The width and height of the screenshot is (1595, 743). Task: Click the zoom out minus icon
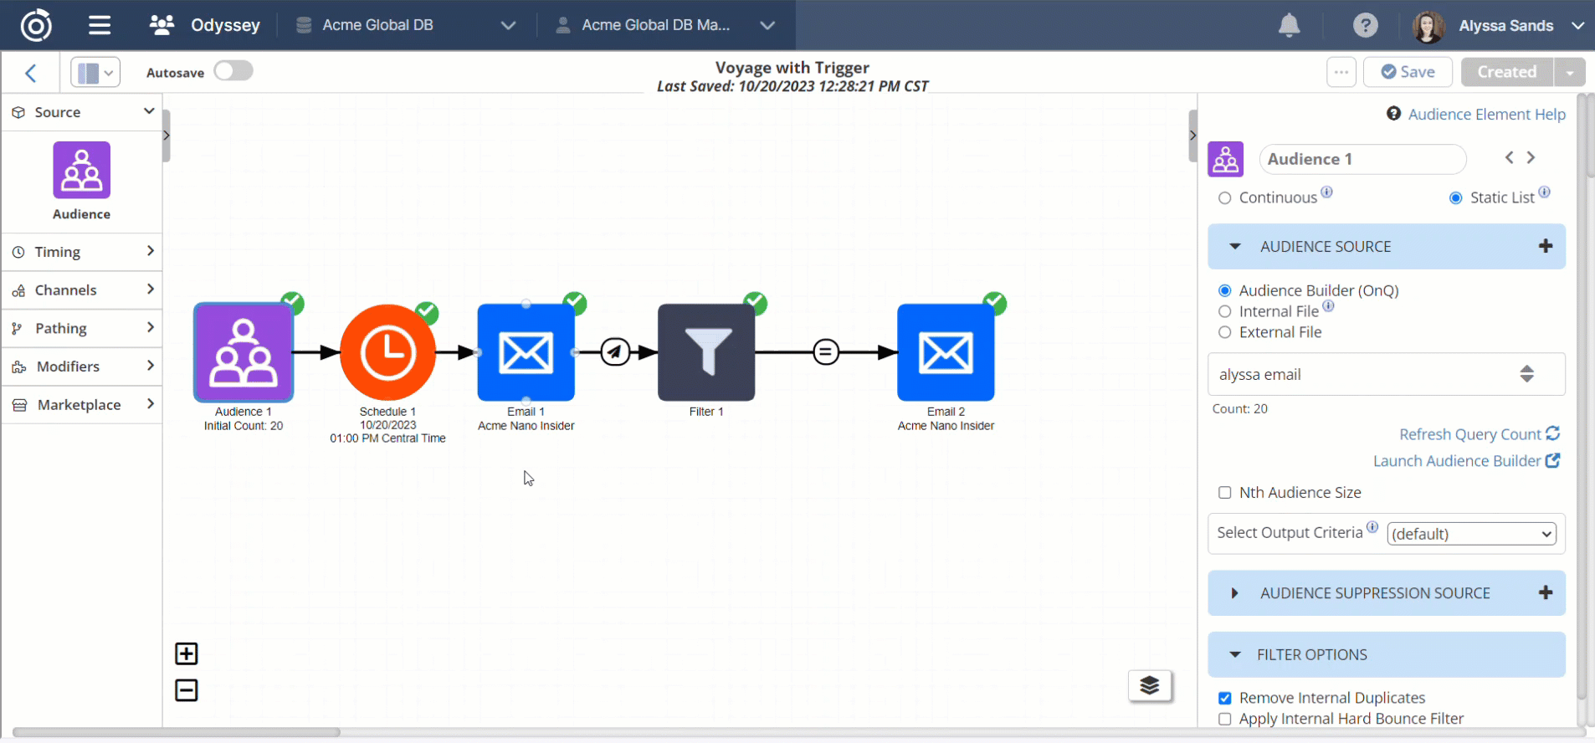[187, 690]
